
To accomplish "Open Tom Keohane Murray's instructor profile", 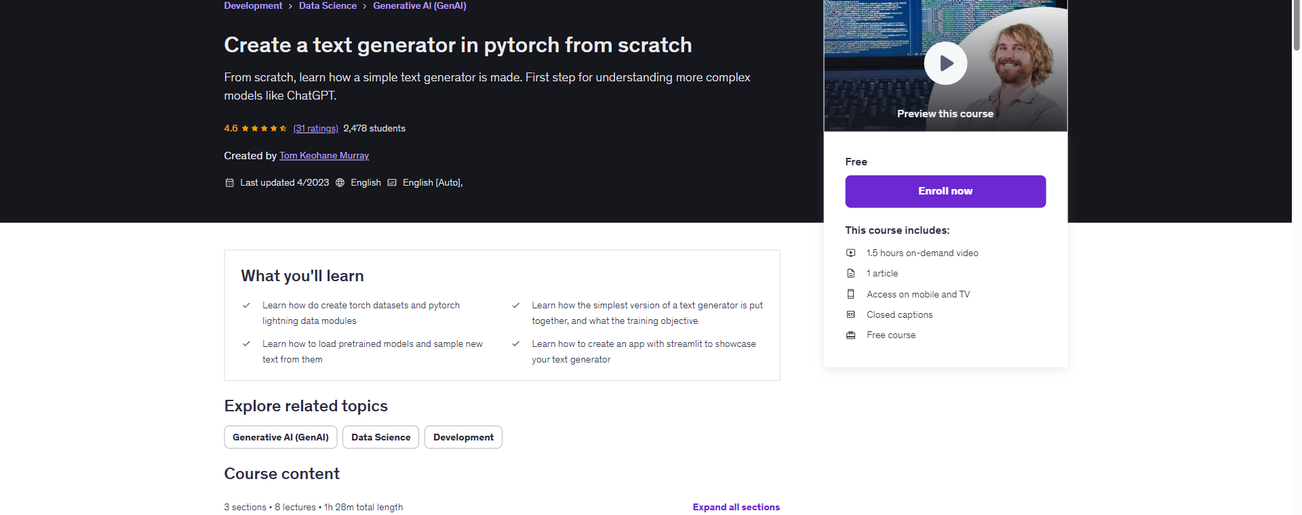I will [324, 155].
